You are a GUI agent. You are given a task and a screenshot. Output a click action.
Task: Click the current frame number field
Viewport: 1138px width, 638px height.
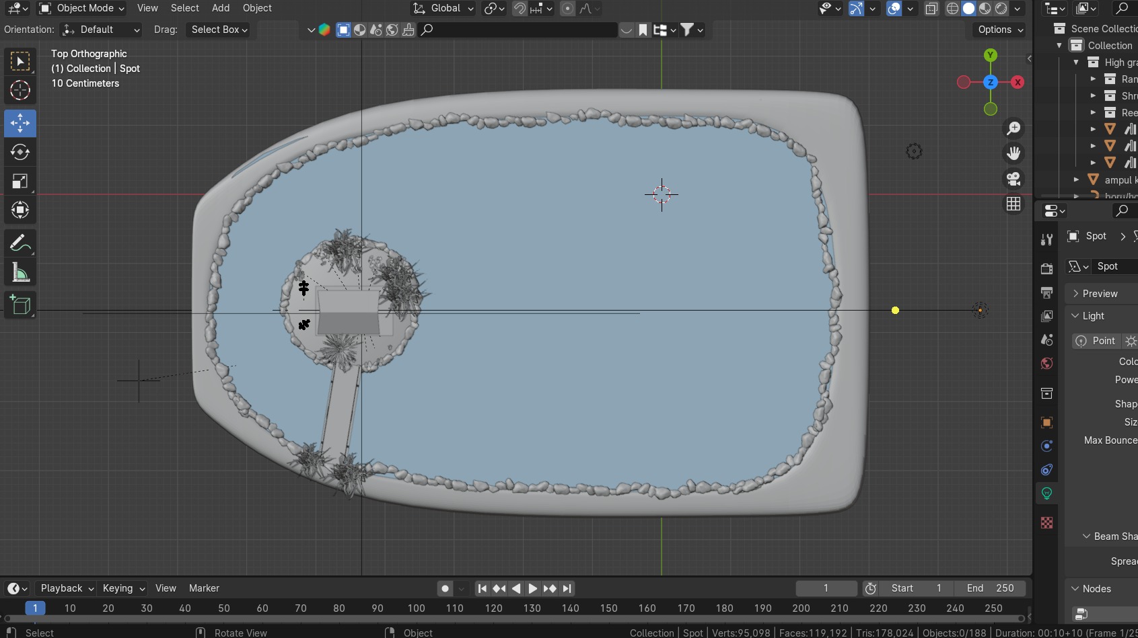(826, 588)
